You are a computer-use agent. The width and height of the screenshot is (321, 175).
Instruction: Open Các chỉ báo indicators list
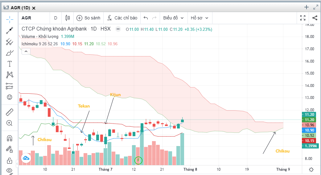122,18
